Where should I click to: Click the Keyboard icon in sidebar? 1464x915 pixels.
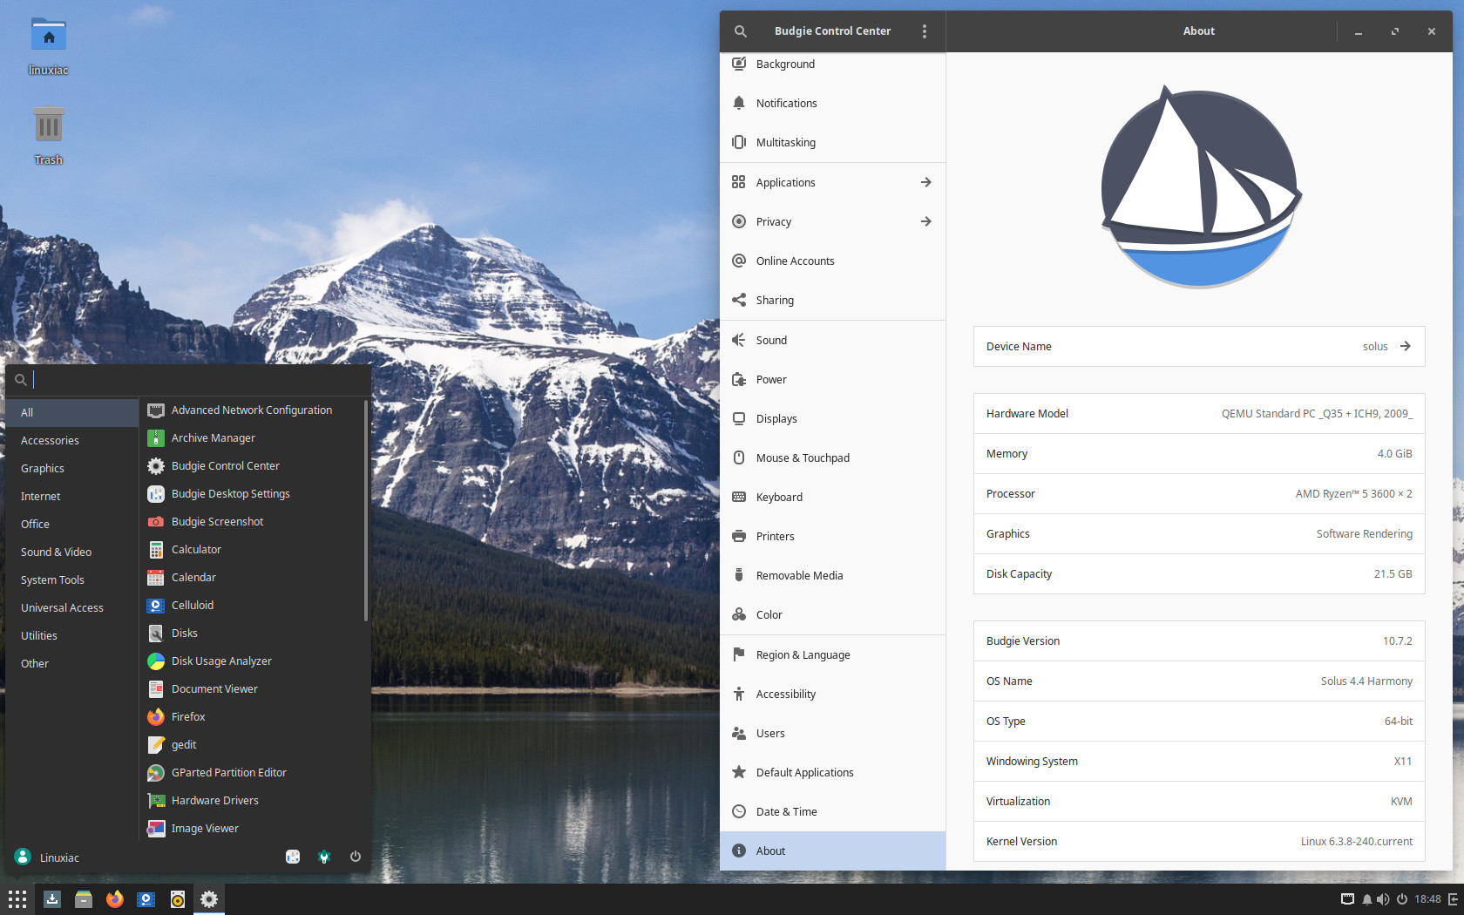(x=739, y=497)
